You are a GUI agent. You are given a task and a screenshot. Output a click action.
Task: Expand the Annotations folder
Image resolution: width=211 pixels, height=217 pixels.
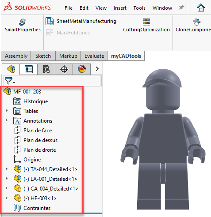pyautogui.click(x=7, y=120)
